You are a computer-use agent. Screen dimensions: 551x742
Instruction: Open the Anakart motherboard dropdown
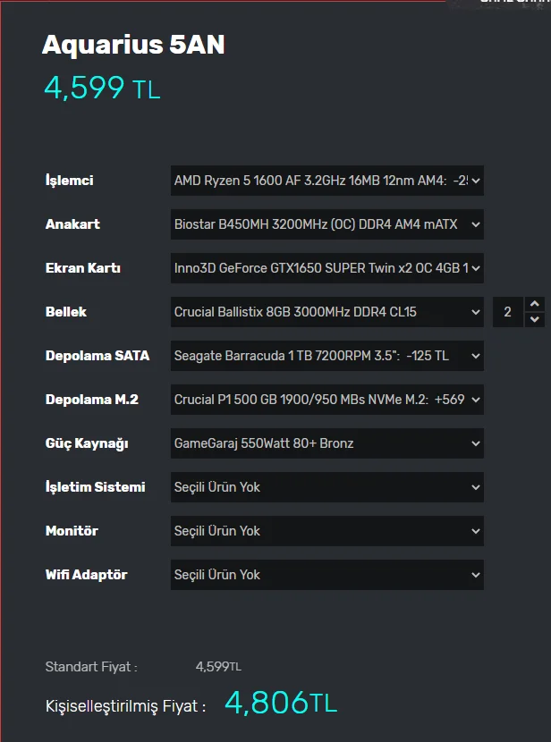click(x=326, y=224)
